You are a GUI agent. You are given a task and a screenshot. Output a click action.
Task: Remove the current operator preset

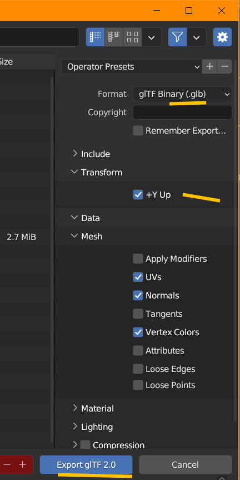point(224,67)
